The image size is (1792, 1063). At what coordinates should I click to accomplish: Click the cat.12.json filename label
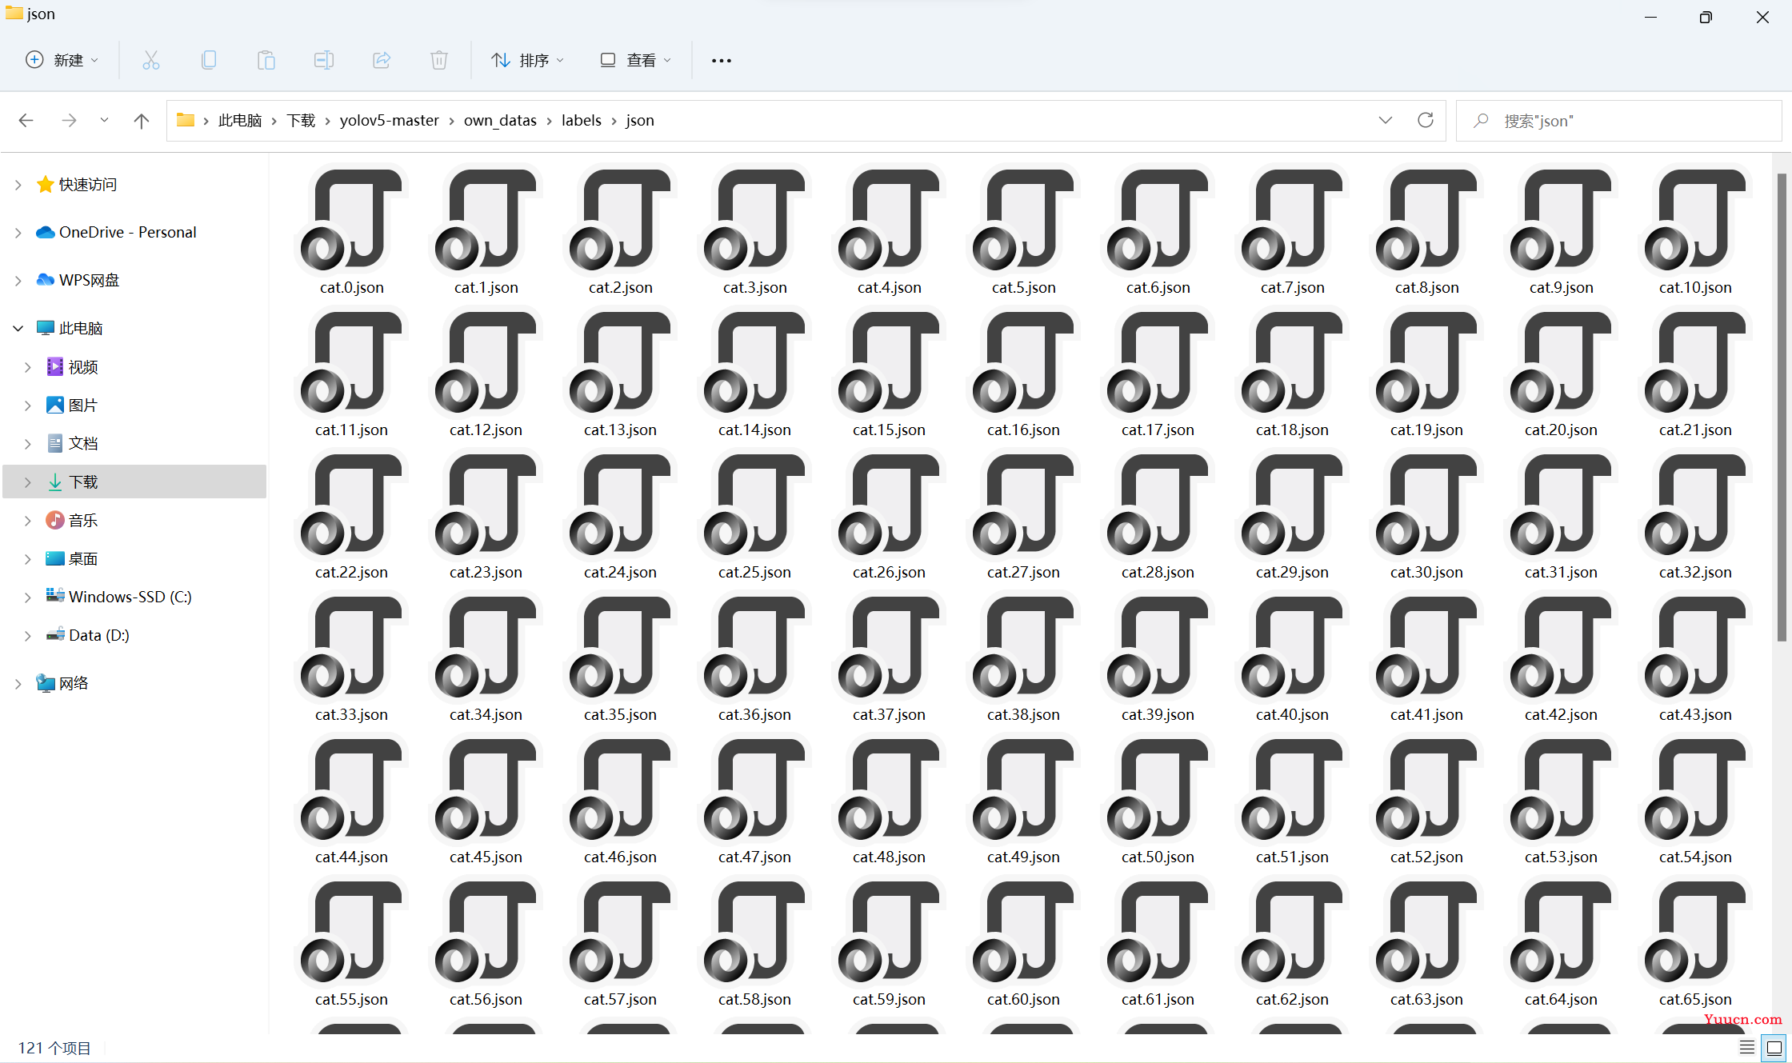click(x=486, y=430)
